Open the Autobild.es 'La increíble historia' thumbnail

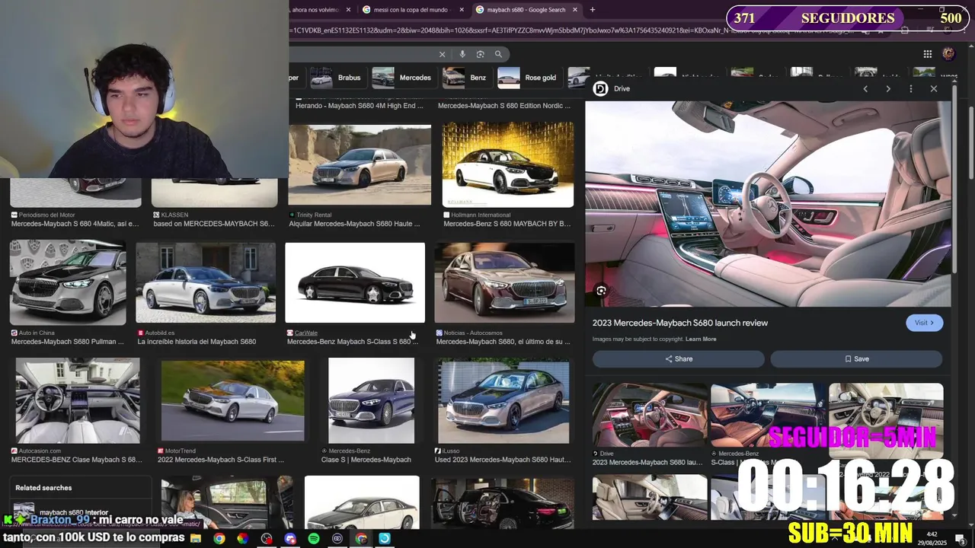tap(206, 283)
